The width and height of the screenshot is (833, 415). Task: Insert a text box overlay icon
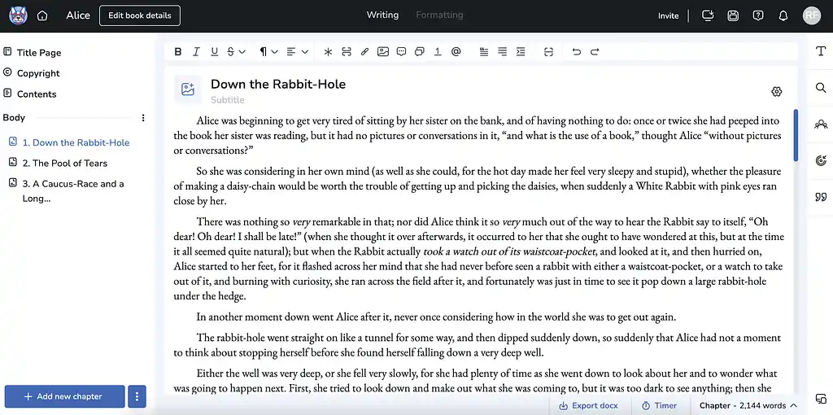pyautogui.click(x=420, y=51)
